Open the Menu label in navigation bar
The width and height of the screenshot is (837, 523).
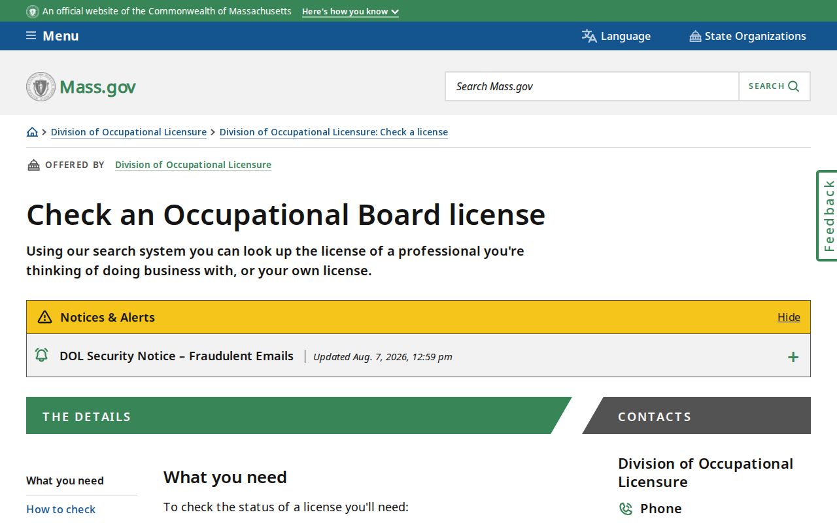(x=61, y=36)
